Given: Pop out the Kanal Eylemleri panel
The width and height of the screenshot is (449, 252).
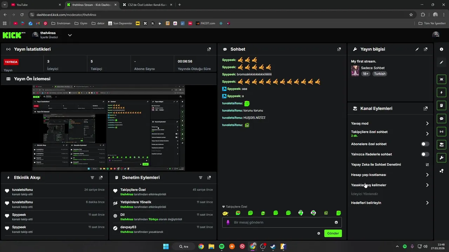Looking at the screenshot, I should point(425,108).
